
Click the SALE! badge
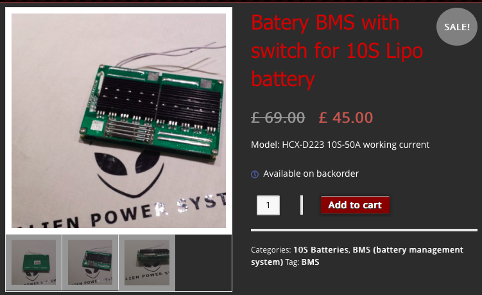pos(457,27)
